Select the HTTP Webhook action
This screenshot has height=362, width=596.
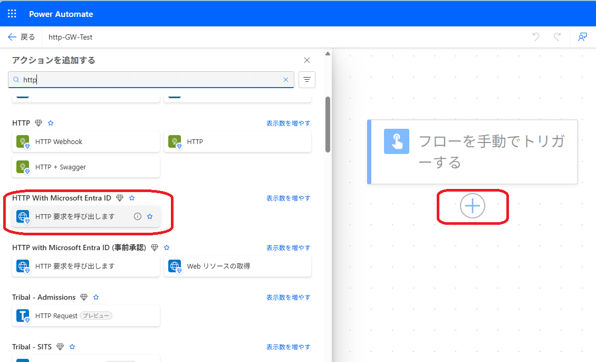86,141
